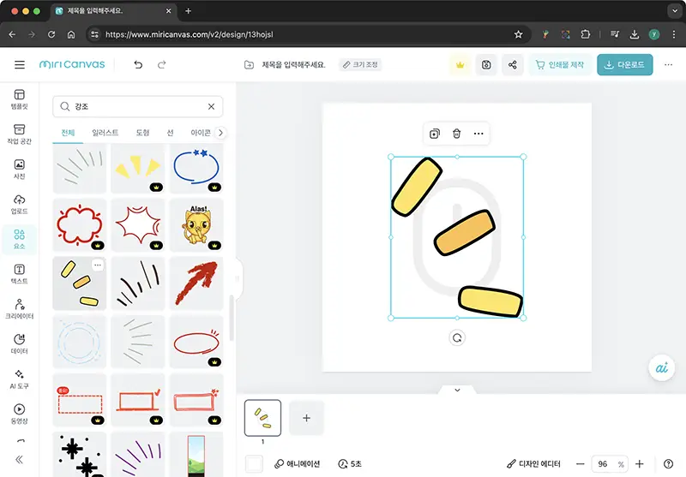Viewport: 686px width, 477px height.
Task: Click the background color swatch at bottom
Action: 254,463
